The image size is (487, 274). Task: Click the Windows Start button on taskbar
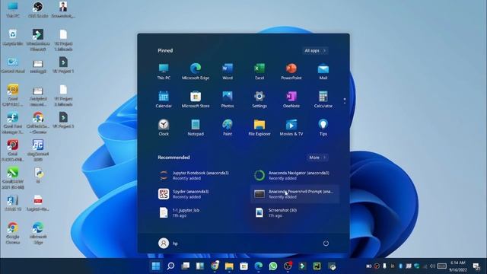156,266
